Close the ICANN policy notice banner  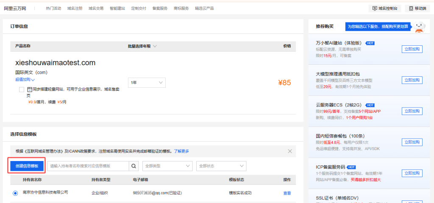[x=290, y=151]
